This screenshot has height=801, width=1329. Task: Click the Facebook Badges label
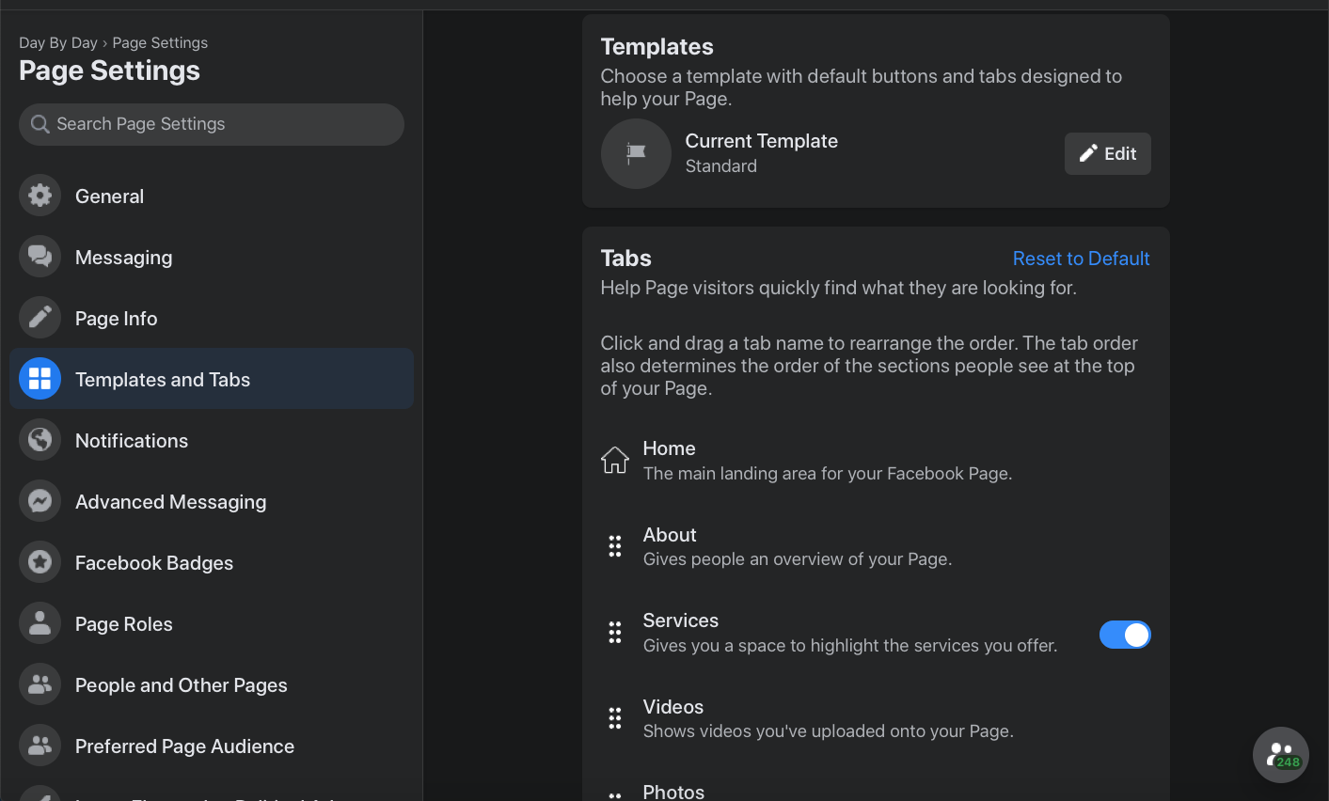(x=154, y=563)
